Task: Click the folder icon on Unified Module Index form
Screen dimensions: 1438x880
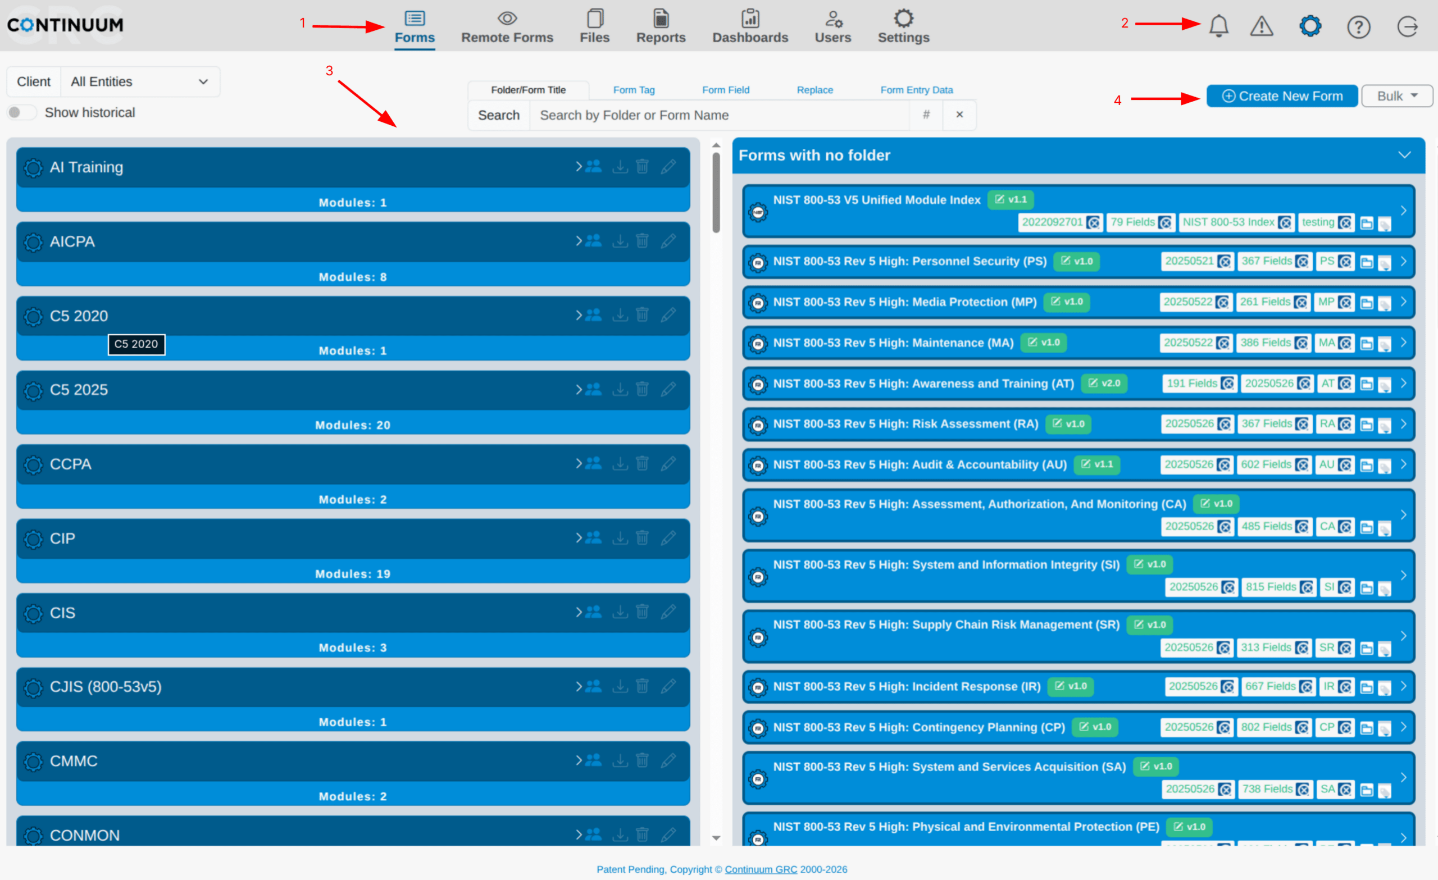Action: click(1366, 223)
